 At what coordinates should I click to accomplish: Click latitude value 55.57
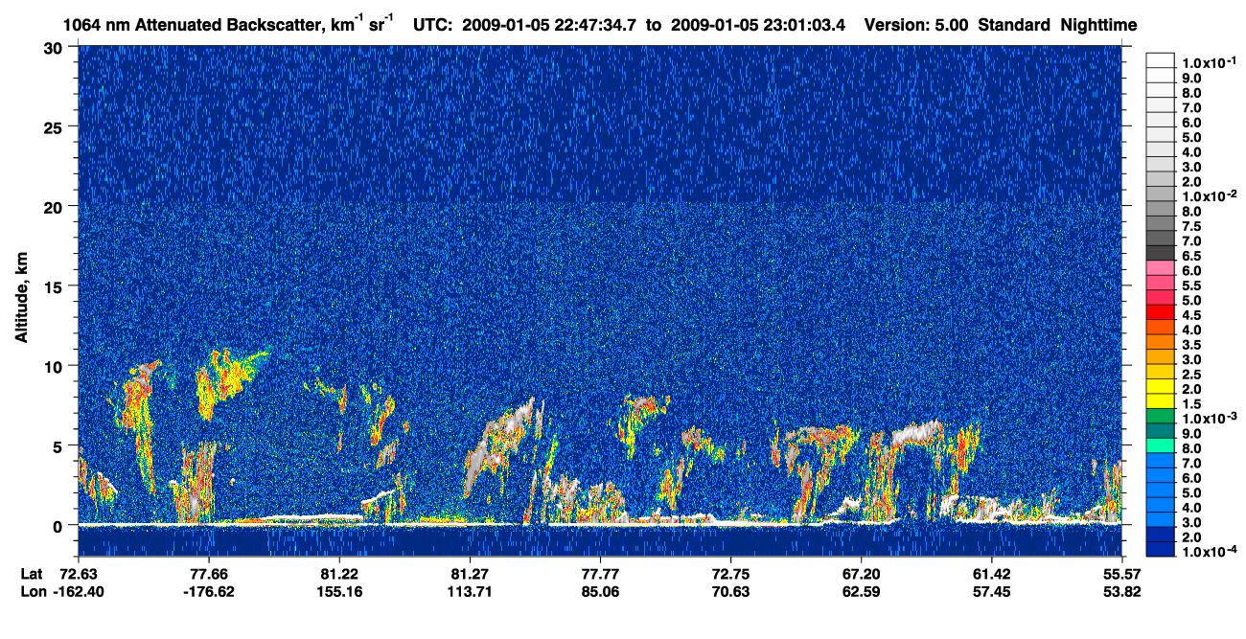1121,573
